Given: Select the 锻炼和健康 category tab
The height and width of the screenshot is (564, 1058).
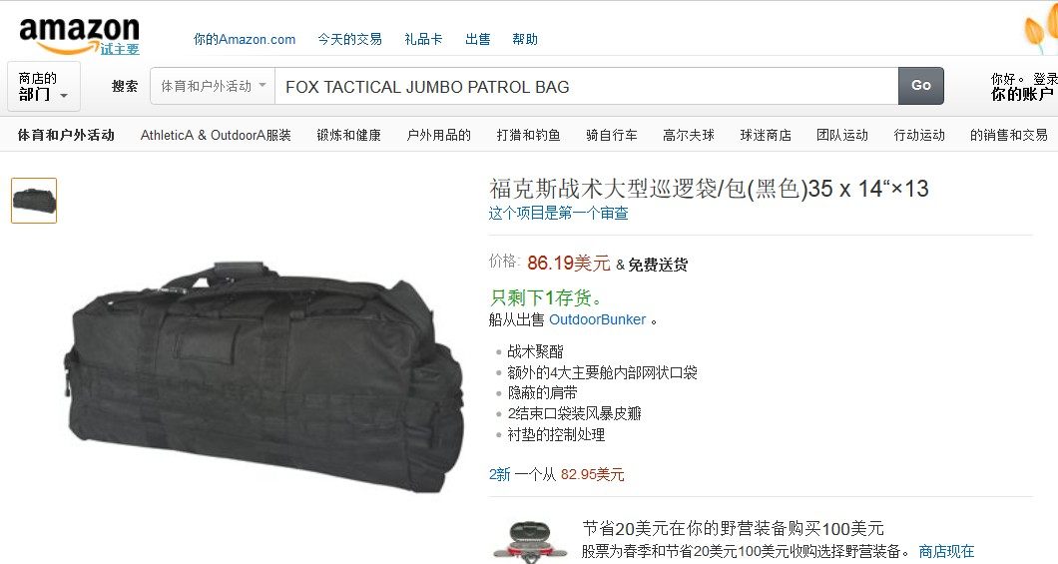Looking at the screenshot, I should coord(349,135).
